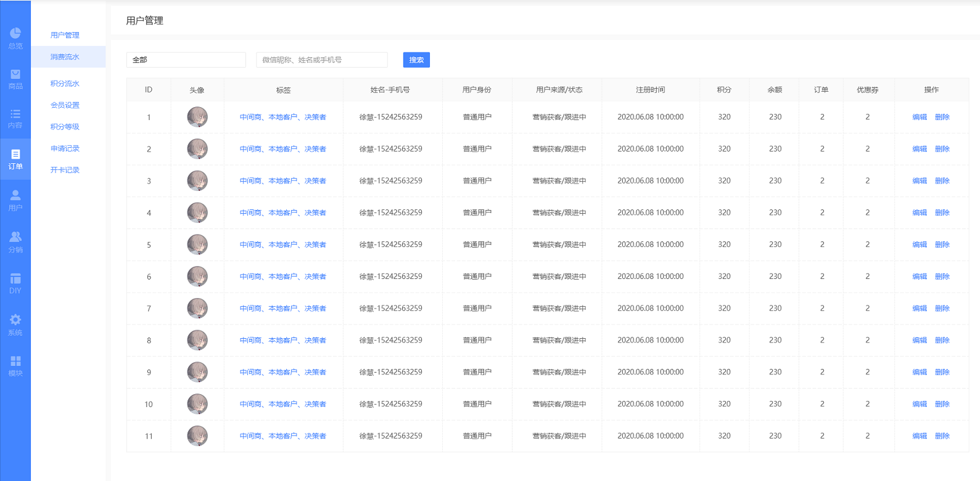
Task: Click the blue 搜索 button
Action: pyautogui.click(x=416, y=60)
